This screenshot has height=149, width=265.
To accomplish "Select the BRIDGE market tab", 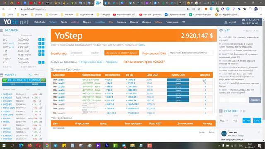I will [35, 84].
